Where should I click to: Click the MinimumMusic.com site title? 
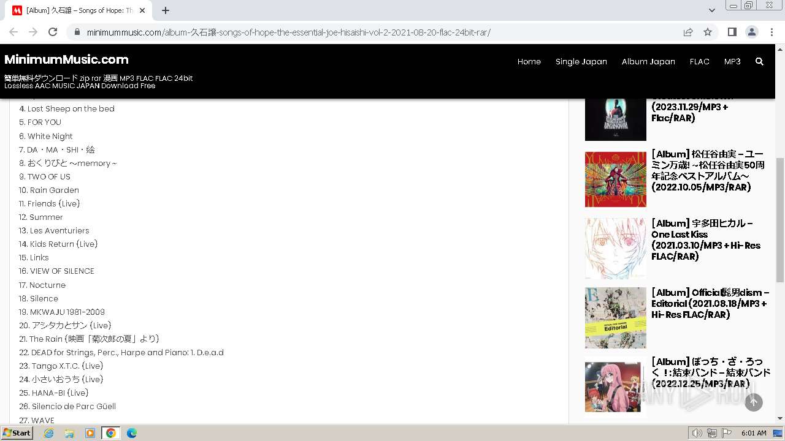tap(66, 59)
